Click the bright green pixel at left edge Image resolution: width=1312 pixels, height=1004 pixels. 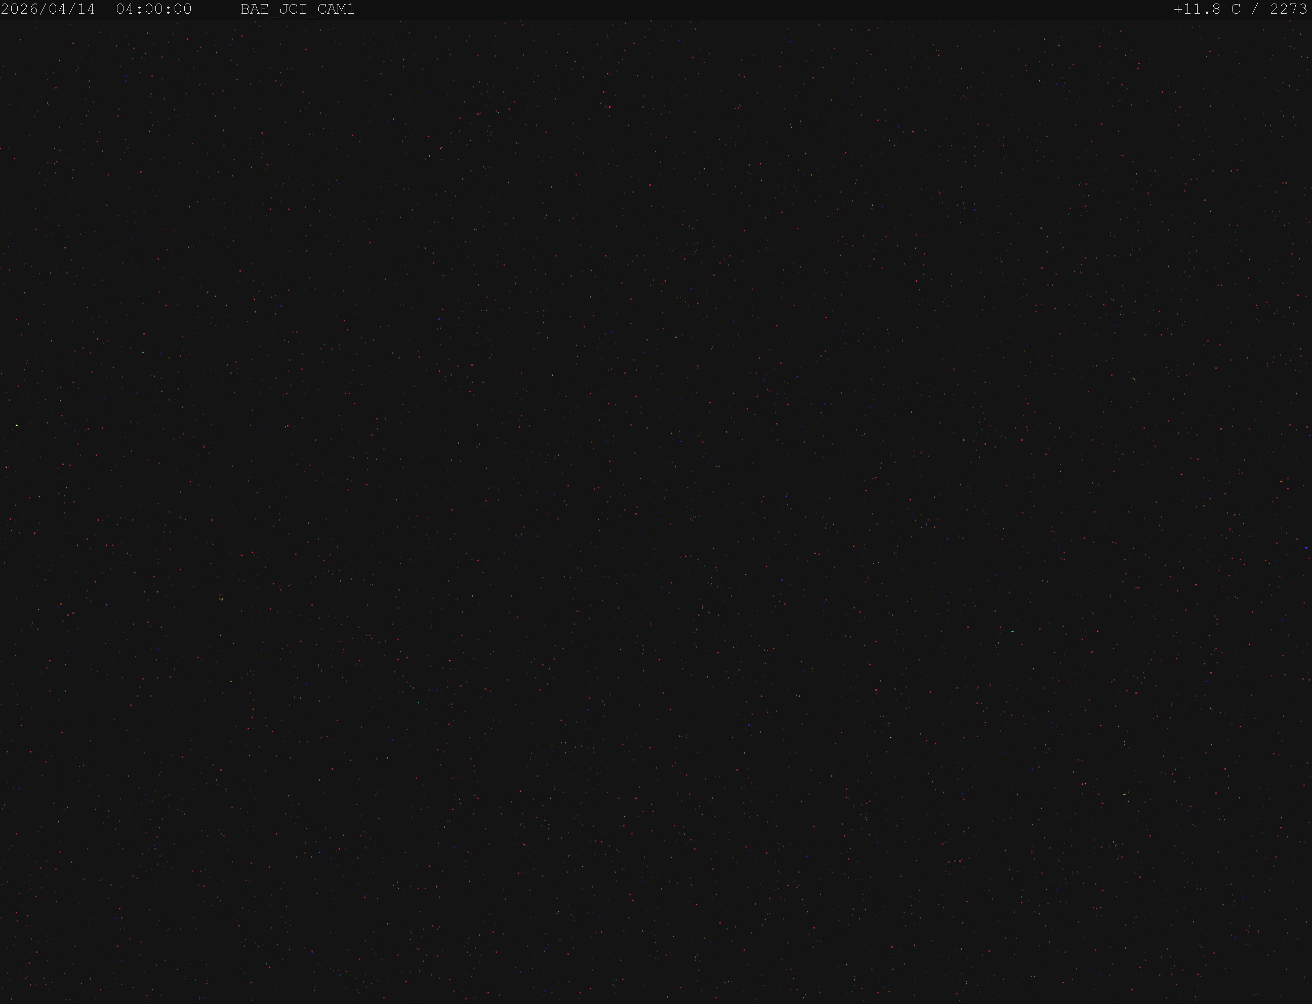(17, 425)
